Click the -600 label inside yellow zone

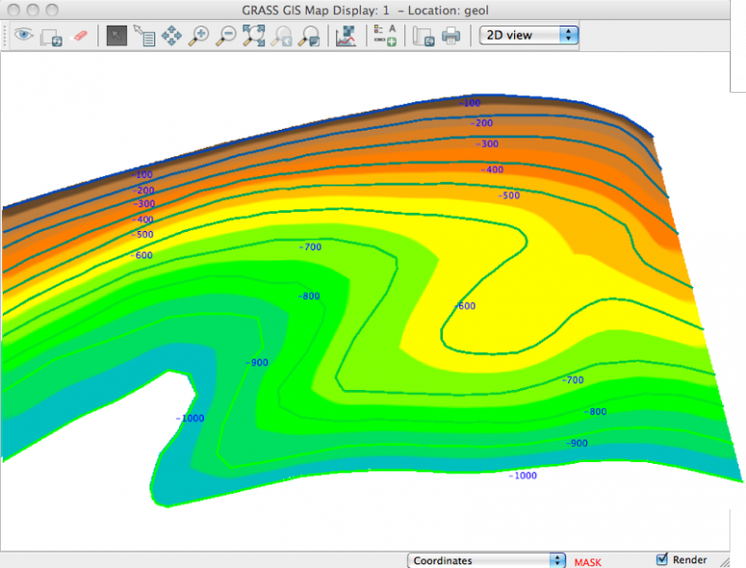(466, 306)
